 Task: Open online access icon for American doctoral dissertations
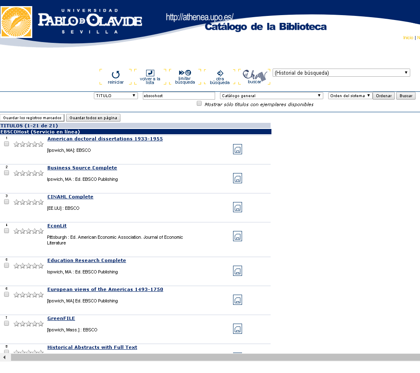coord(238,149)
